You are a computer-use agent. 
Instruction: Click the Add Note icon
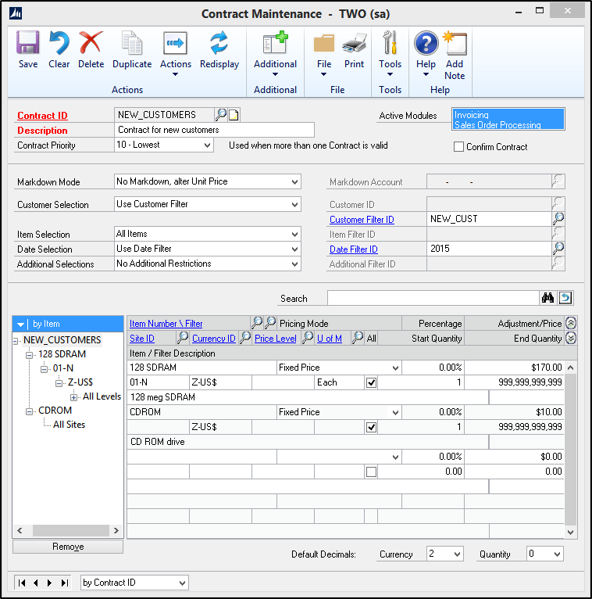(455, 42)
